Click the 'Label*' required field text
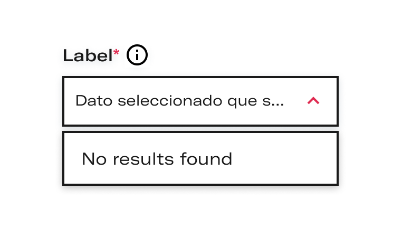 (x=91, y=55)
